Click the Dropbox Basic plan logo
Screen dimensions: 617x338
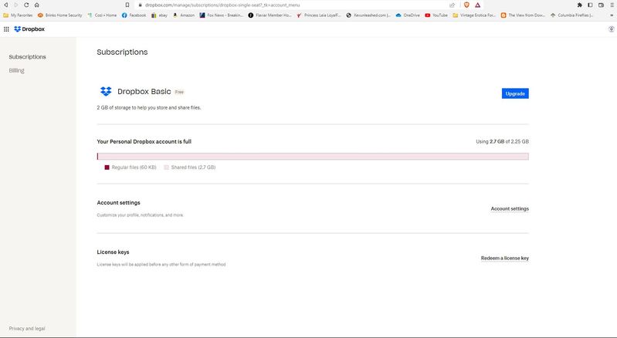coord(106,91)
